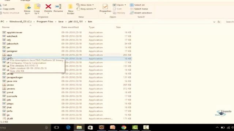Select the jdeps file
Viewport: 234px width, 131px height.
point(10,104)
